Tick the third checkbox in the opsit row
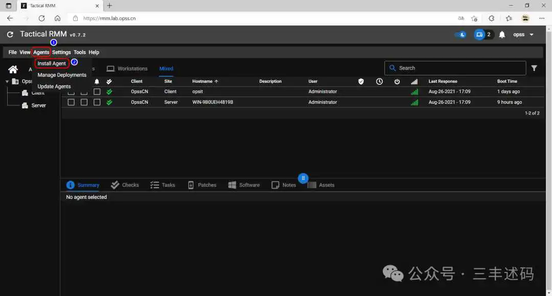 click(x=97, y=92)
